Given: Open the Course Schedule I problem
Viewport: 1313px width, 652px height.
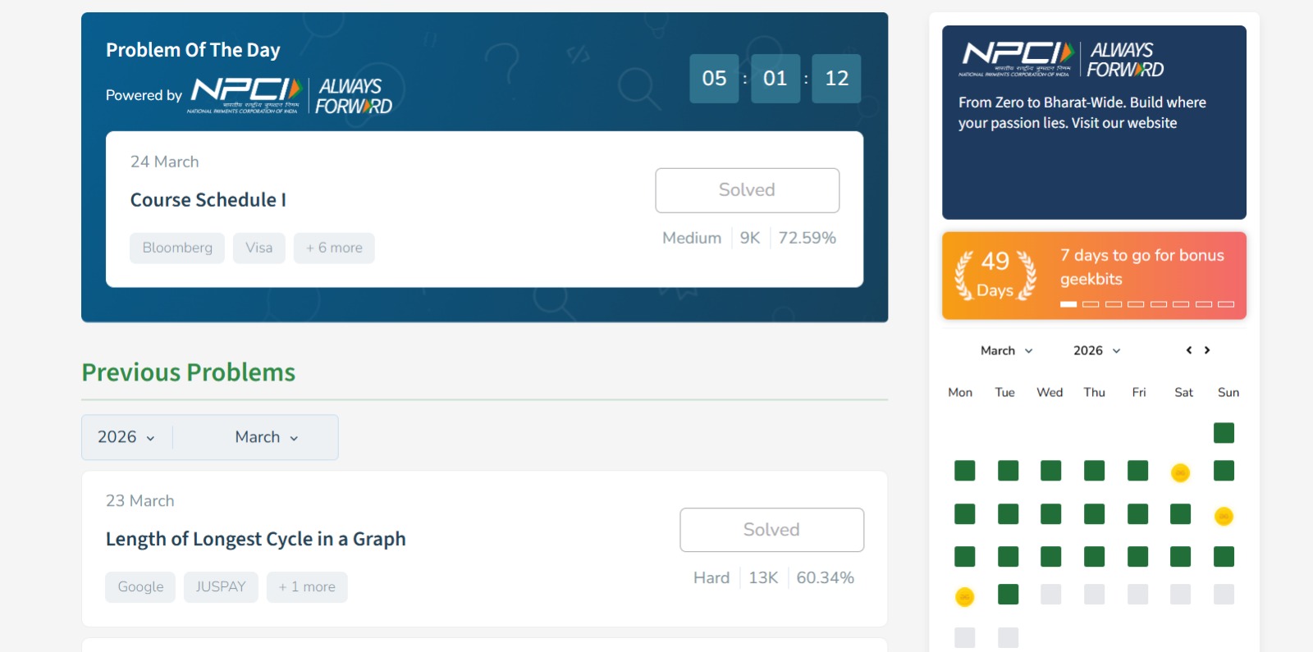Looking at the screenshot, I should 208,200.
